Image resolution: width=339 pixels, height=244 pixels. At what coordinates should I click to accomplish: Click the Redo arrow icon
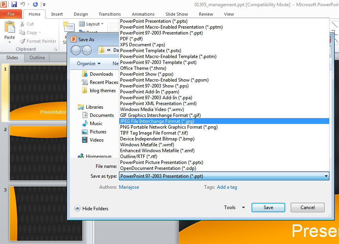(x=35, y=4)
